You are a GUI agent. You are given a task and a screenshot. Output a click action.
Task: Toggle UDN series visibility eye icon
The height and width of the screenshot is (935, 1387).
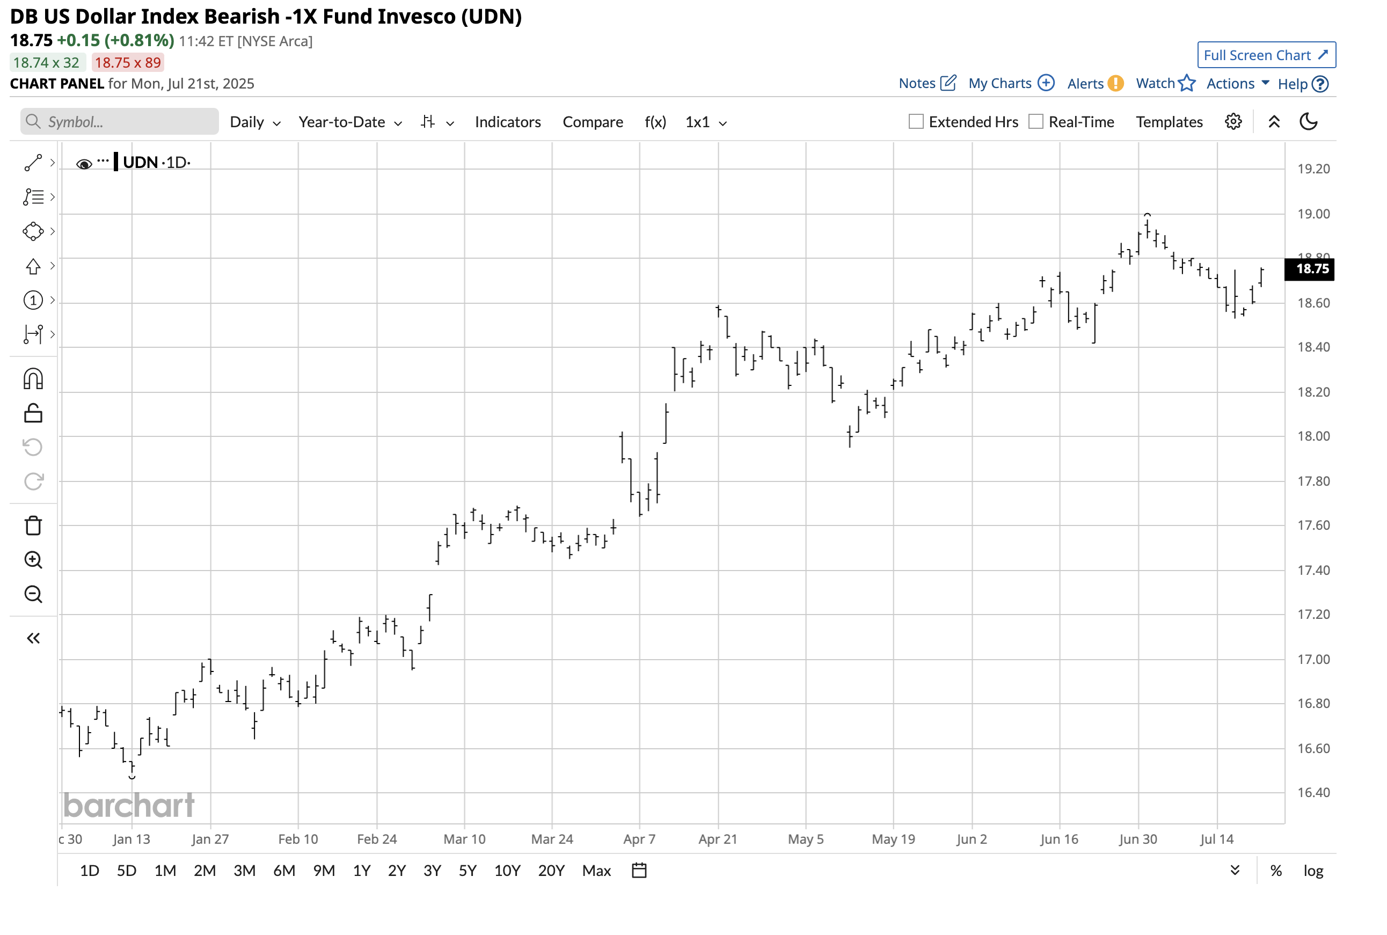[x=84, y=163]
